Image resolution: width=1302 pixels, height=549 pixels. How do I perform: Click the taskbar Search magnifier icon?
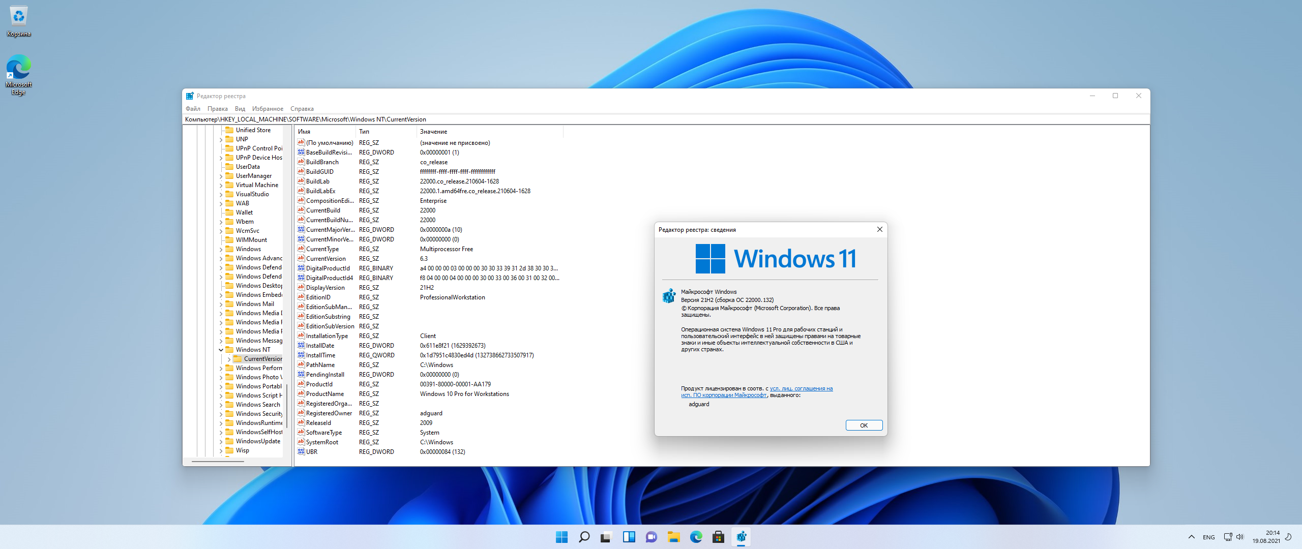(584, 537)
